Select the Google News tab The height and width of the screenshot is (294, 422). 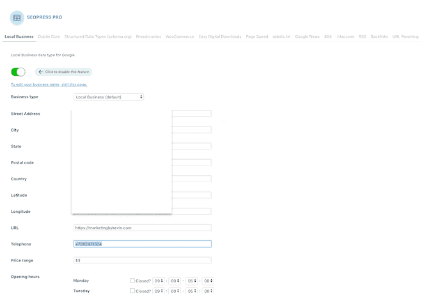click(307, 36)
